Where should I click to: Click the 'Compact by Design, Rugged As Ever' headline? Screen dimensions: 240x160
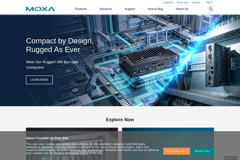pos(59,45)
